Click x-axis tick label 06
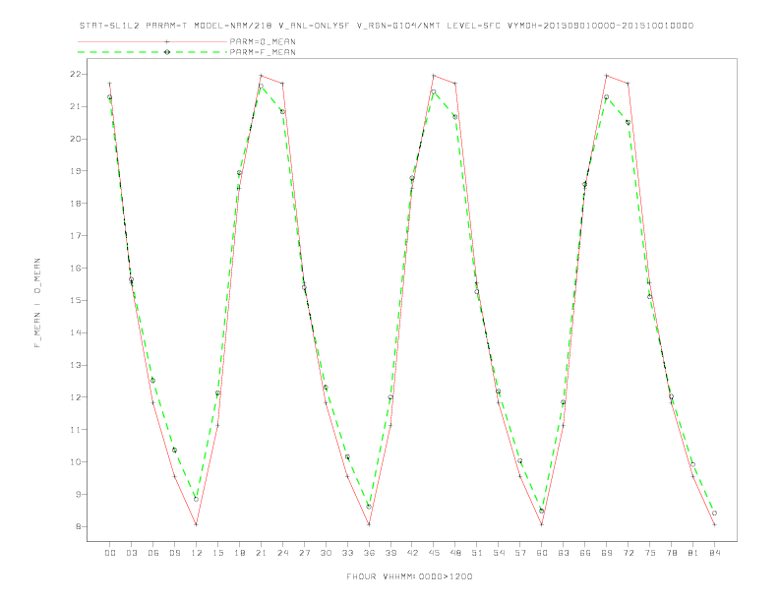The image size is (779, 602). click(153, 553)
